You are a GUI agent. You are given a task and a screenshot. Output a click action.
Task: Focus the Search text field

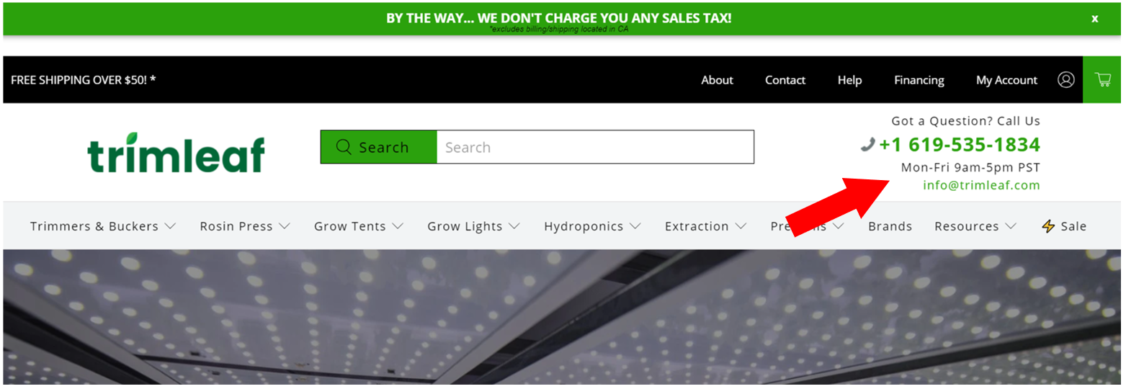coord(595,147)
